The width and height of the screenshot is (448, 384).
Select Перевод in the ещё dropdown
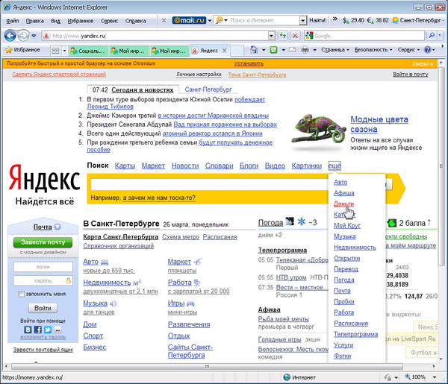(x=346, y=268)
